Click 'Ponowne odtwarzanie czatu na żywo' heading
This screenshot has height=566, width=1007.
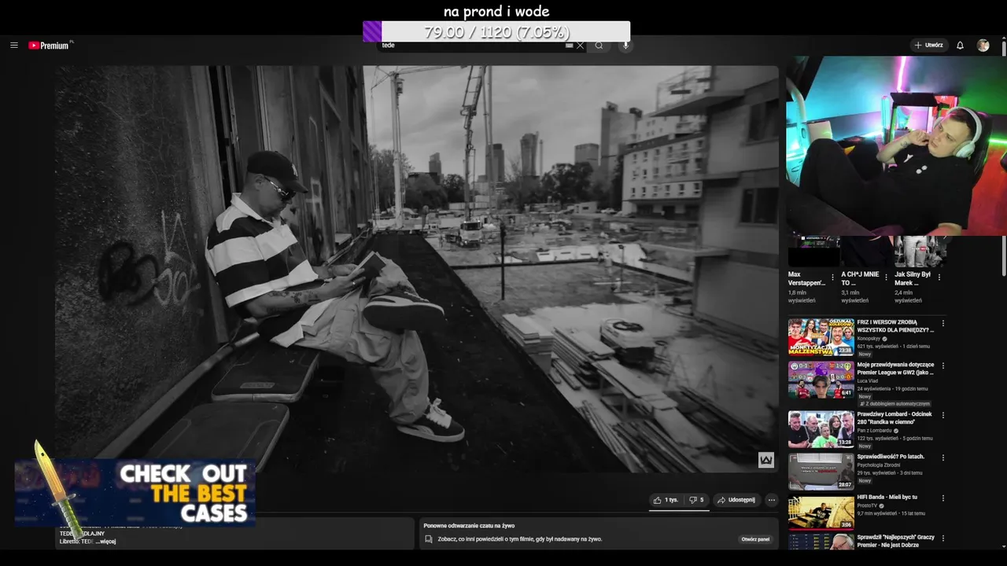click(469, 525)
